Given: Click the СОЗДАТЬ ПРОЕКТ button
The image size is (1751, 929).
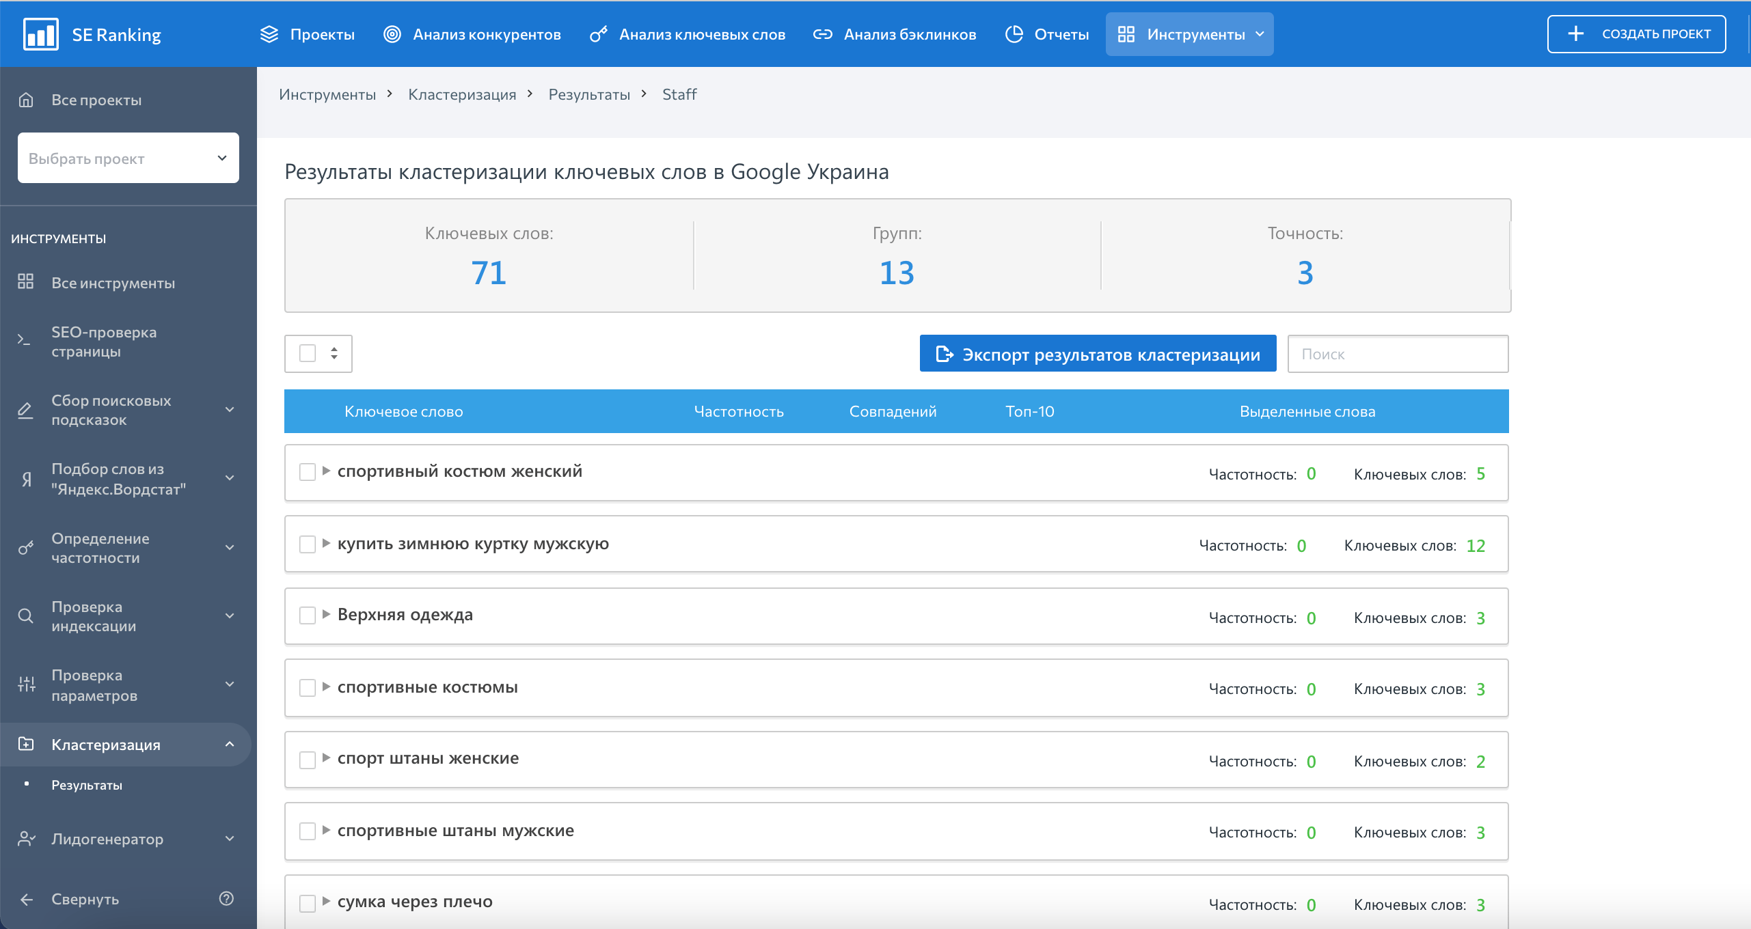Looking at the screenshot, I should [x=1637, y=33].
